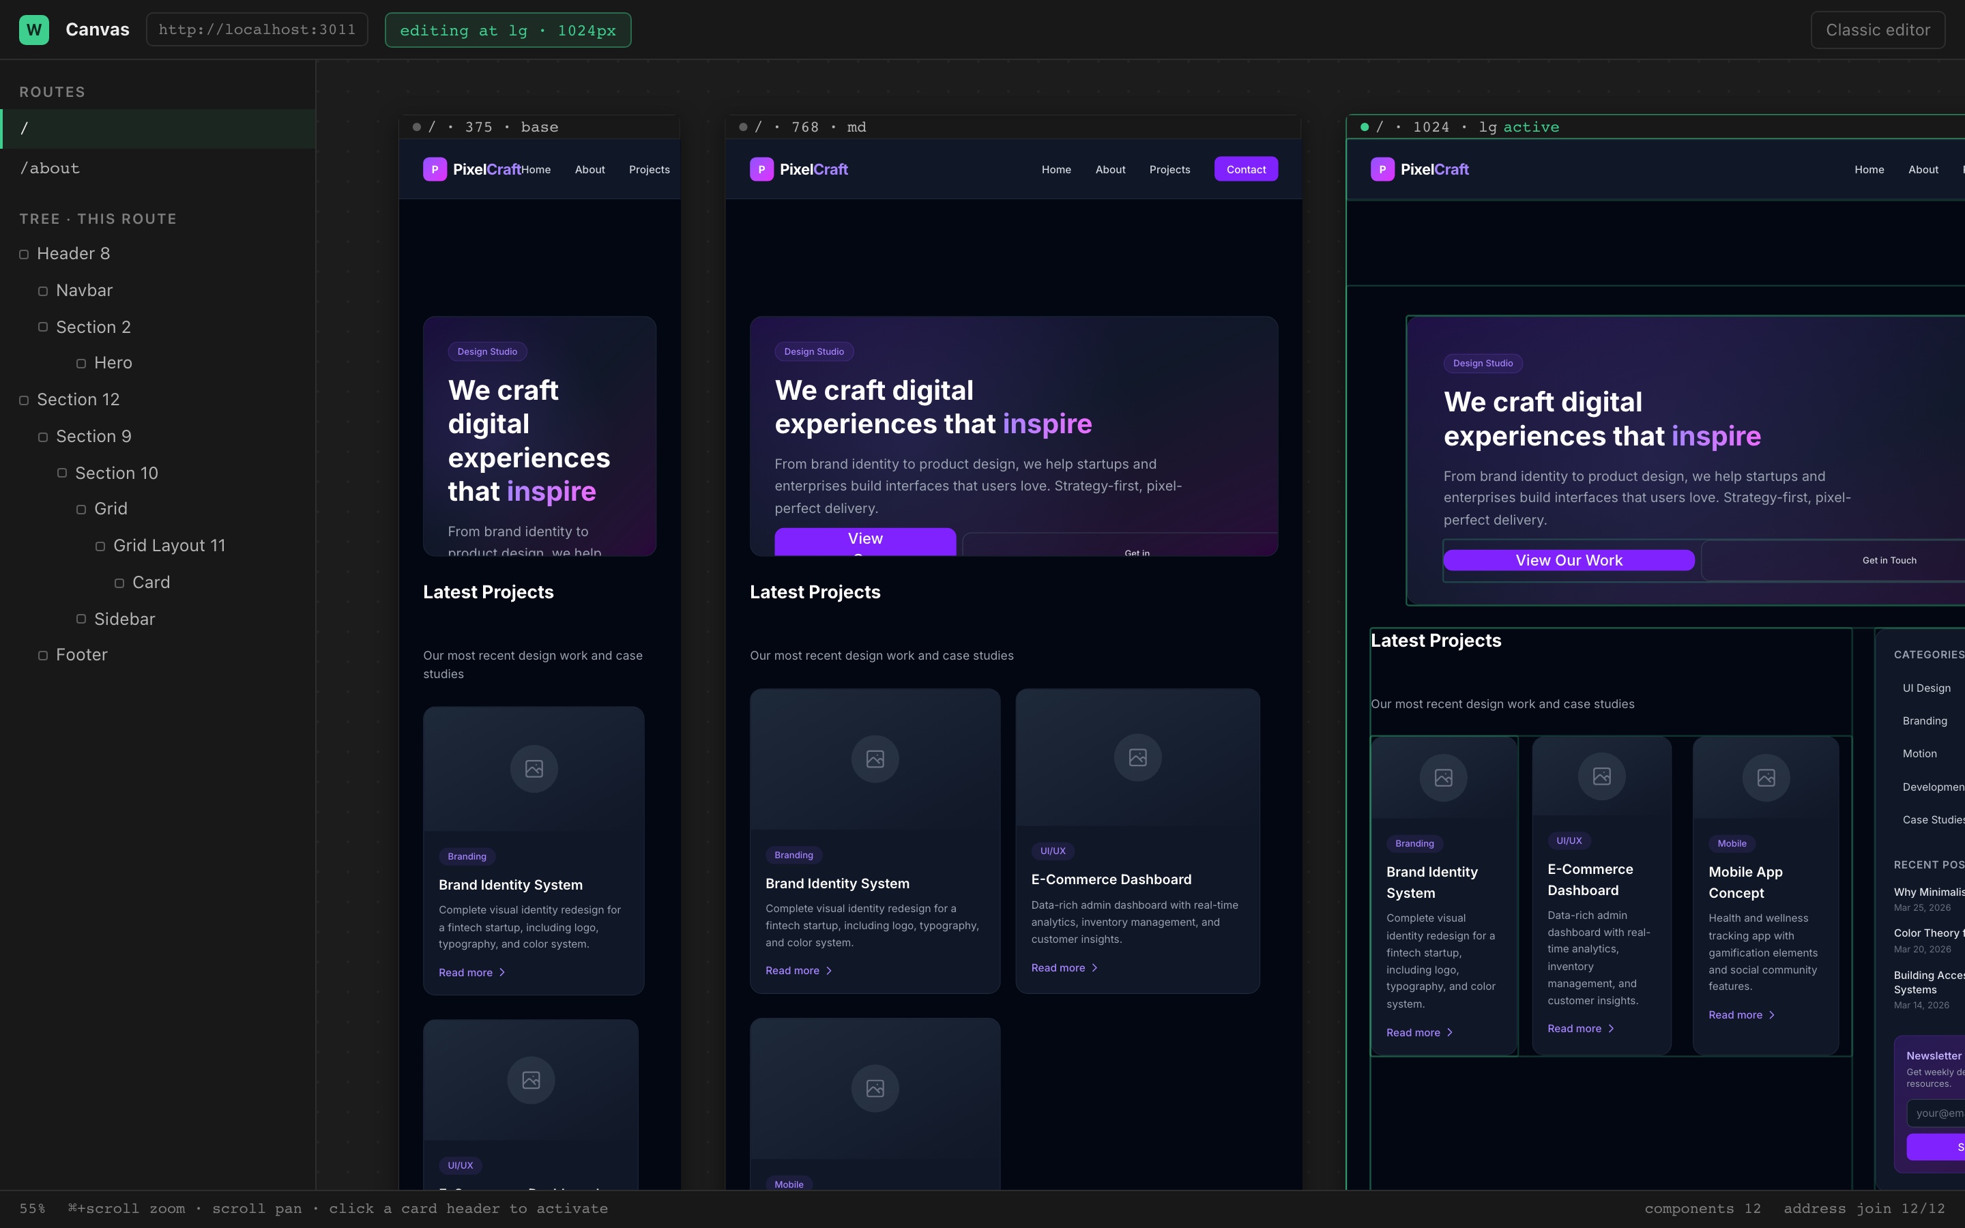Click the square node icon beside Footer
Viewport: 1965px width, 1228px height.
(43, 656)
